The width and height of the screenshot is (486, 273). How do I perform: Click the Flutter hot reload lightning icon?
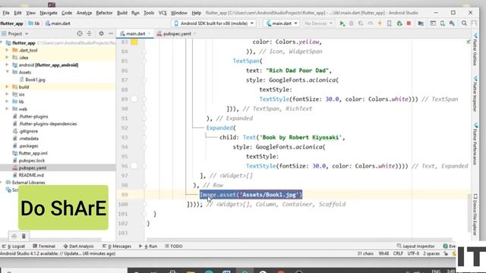pyautogui.click(x=380, y=24)
